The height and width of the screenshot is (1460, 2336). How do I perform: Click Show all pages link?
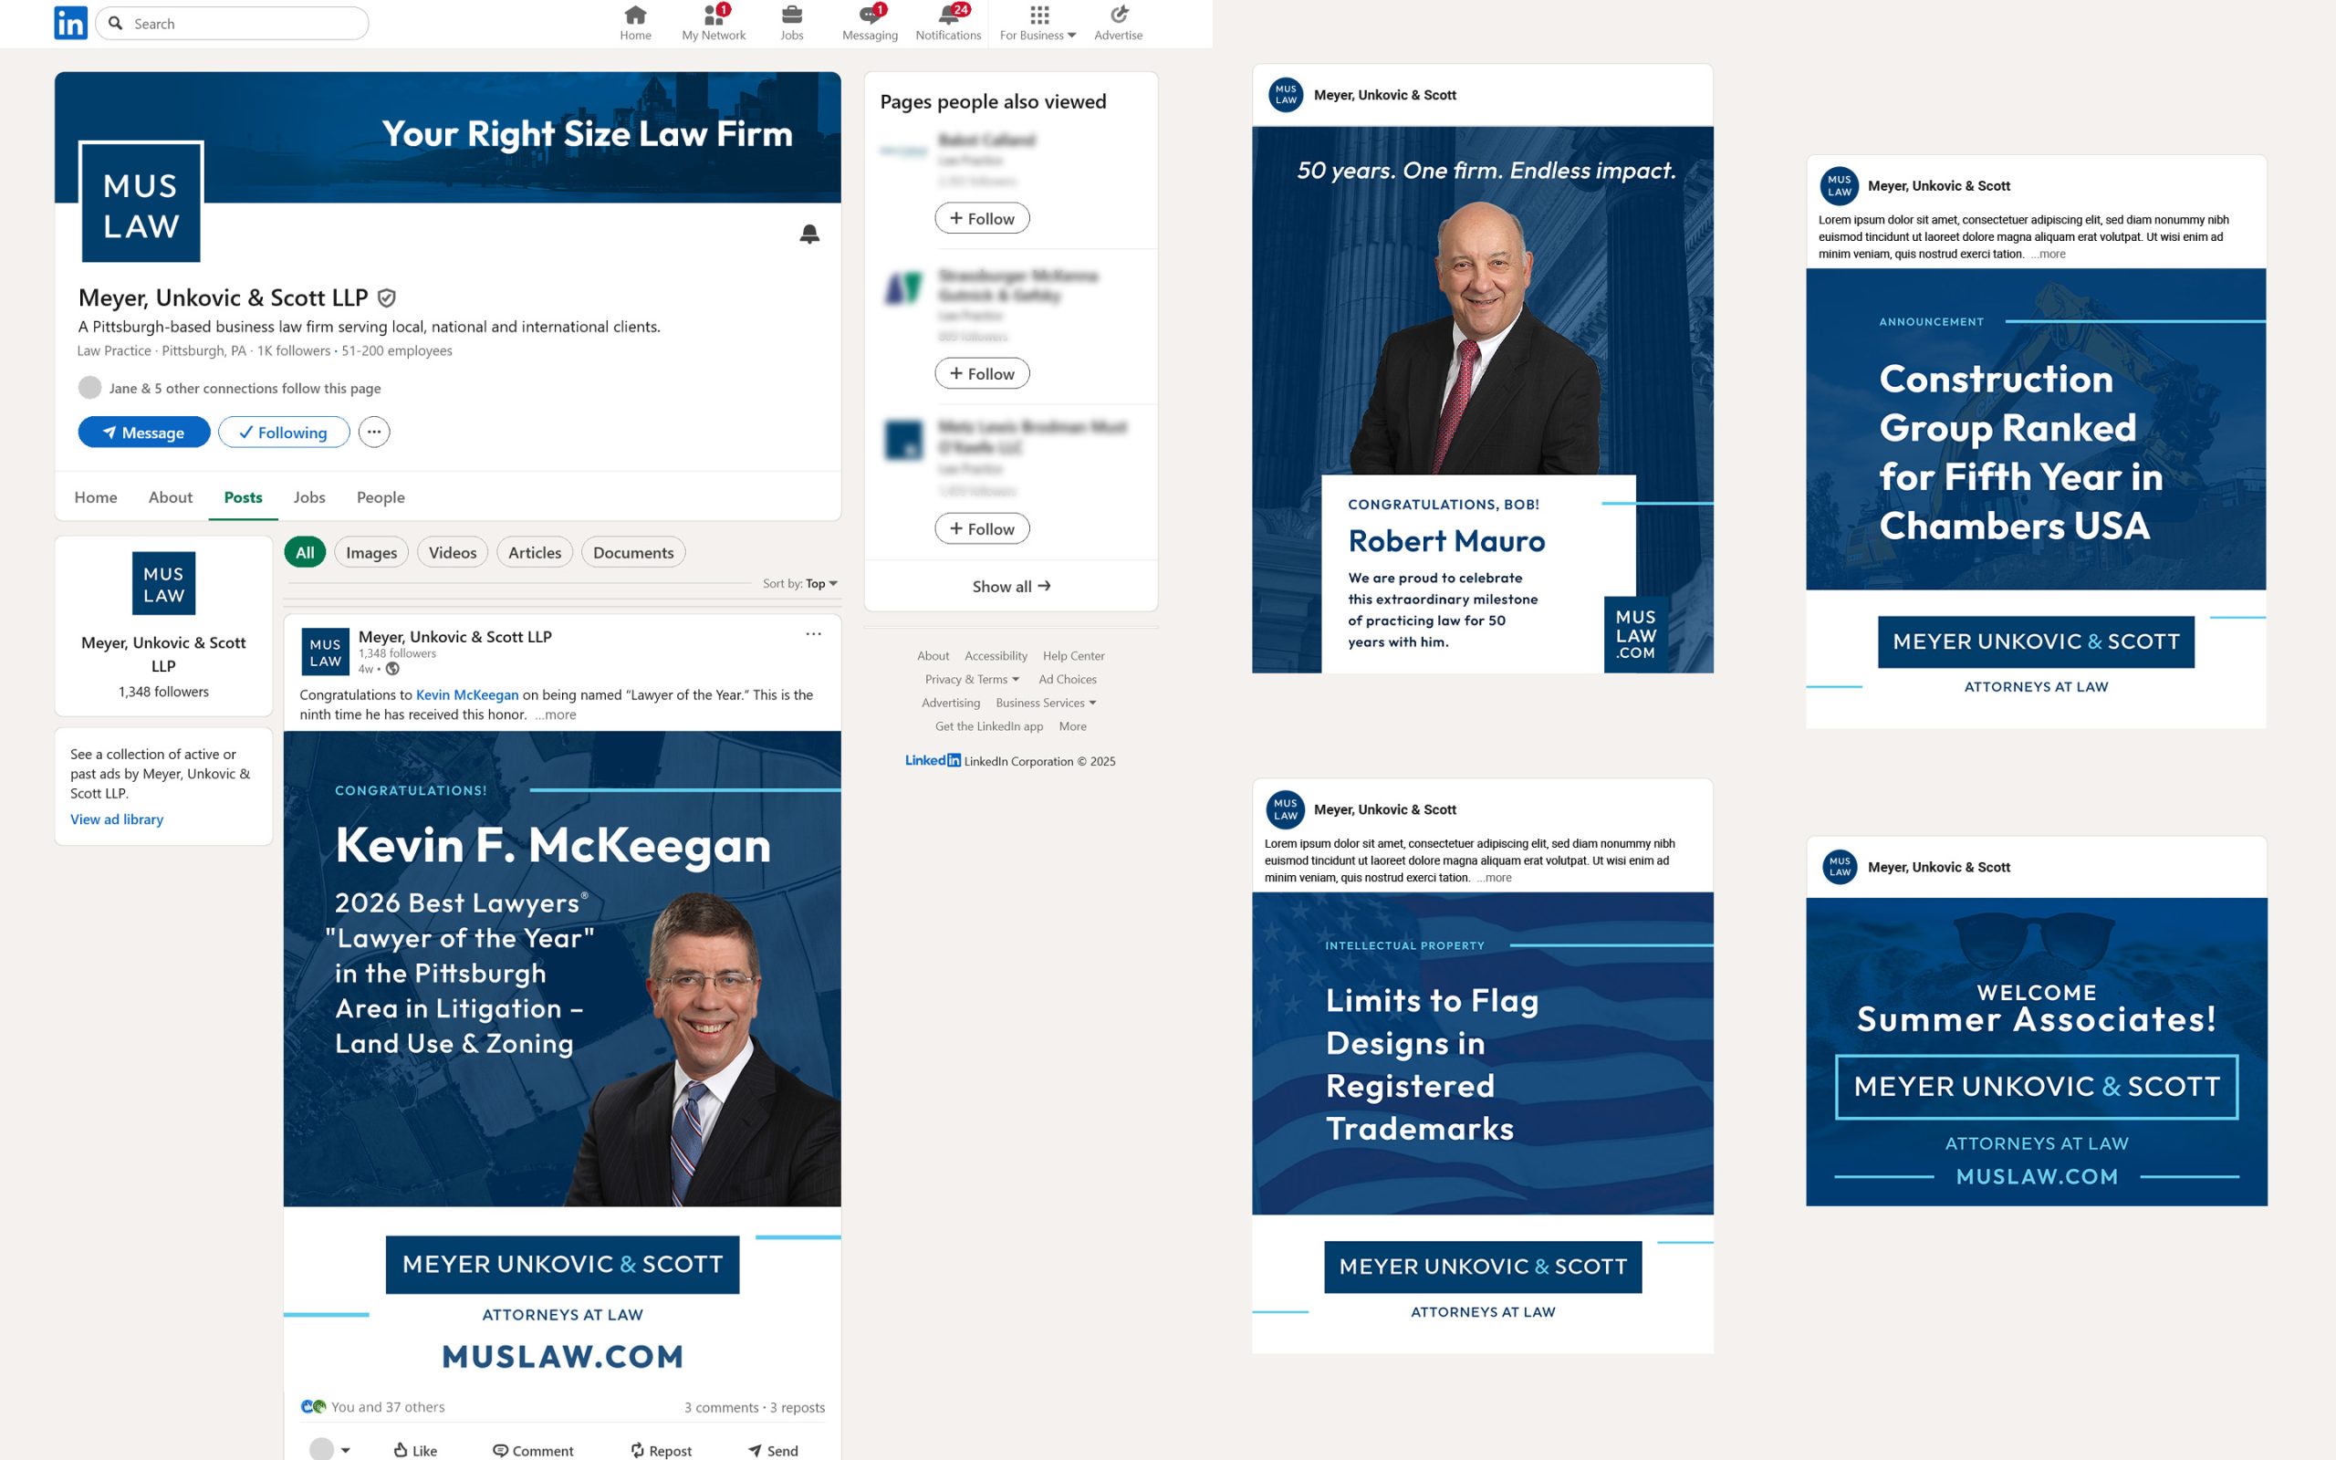(1011, 586)
